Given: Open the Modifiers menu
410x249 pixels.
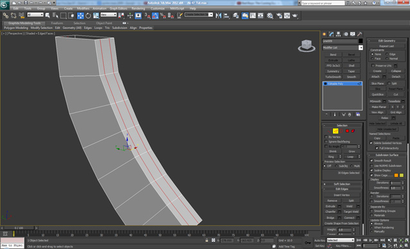Looking at the screenshot, I should click(x=83, y=8).
